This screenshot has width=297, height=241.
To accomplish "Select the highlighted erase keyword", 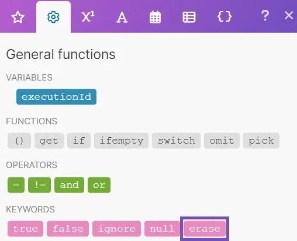I will point(205,229).
